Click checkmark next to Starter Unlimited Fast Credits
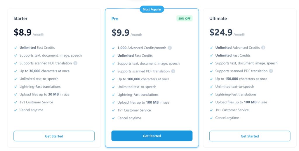Image resolution: width=299 pixels, height=151 pixels. click(x=16, y=48)
